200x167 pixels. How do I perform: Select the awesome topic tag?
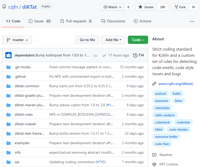click(x=161, y=101)
